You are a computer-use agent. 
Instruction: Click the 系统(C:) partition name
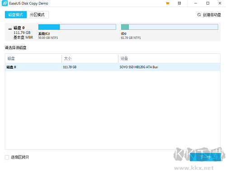pyautogui.click(x=44, y=33)
